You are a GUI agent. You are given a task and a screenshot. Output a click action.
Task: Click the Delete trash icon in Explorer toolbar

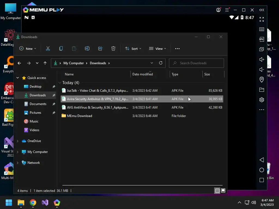[113, 48]
